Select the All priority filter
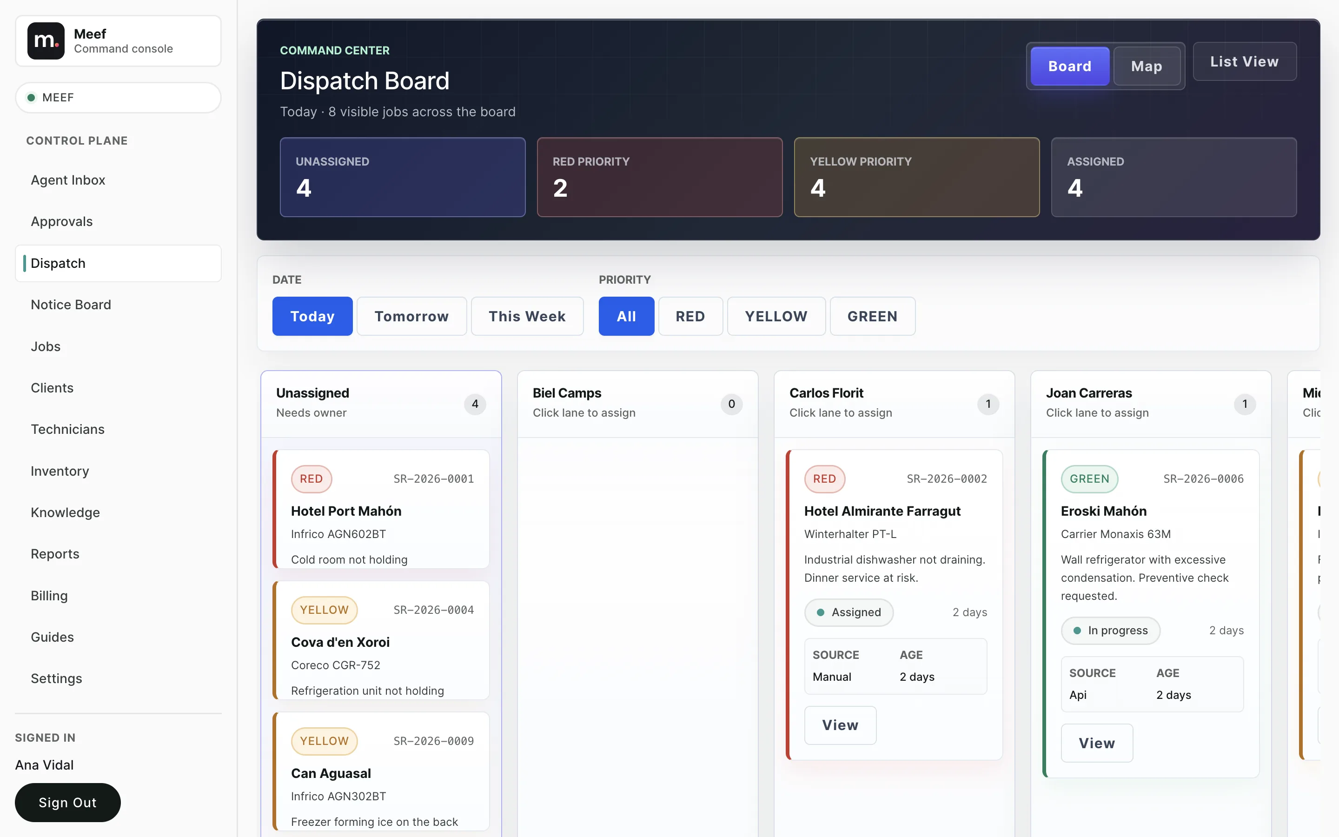The width and height of the screenshot is (1339, 837). (626, 316)
